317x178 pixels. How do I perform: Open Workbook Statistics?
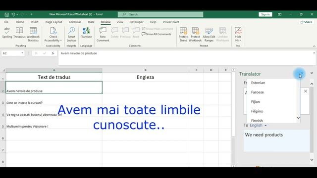tap(33, 34)
